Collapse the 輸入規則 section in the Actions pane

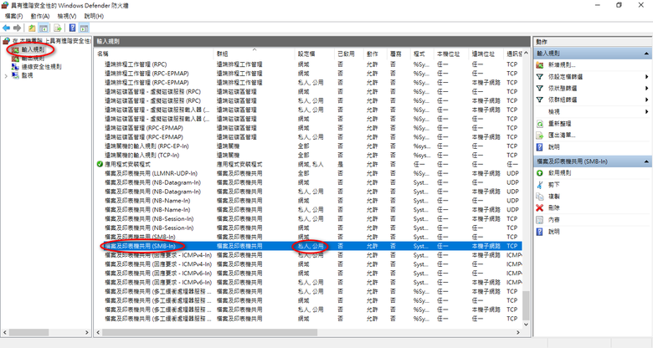[646, 54]
